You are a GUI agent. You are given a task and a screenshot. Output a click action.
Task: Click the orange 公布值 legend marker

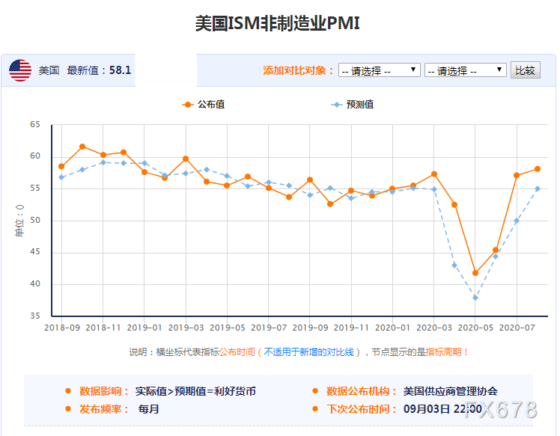[x=187, y=105]
